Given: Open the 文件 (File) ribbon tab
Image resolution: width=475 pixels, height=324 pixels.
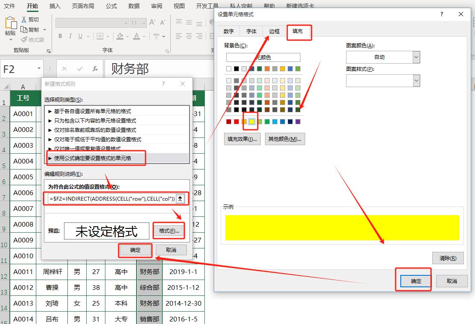Looking at the screenshot, I should click(x=9, y=6).
